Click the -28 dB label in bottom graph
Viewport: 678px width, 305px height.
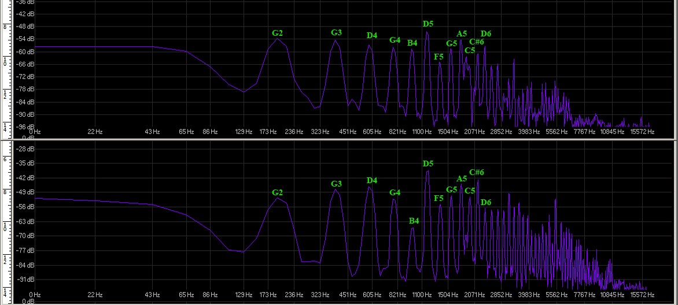[x=26, y=149]
